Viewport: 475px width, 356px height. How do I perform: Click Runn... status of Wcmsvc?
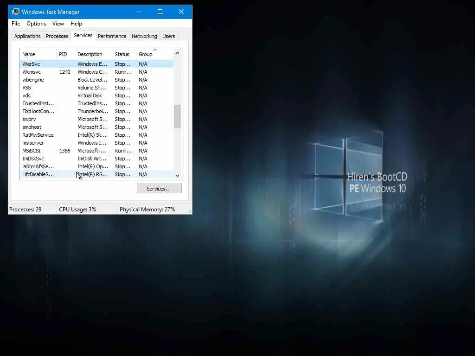point(123,72)
